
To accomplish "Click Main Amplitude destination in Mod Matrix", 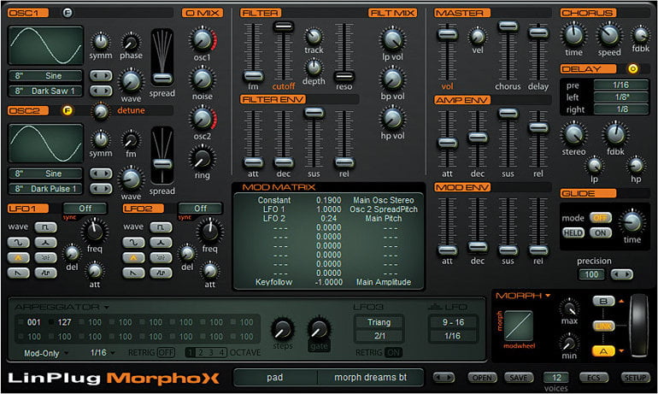I will click(x=384, y=282).
